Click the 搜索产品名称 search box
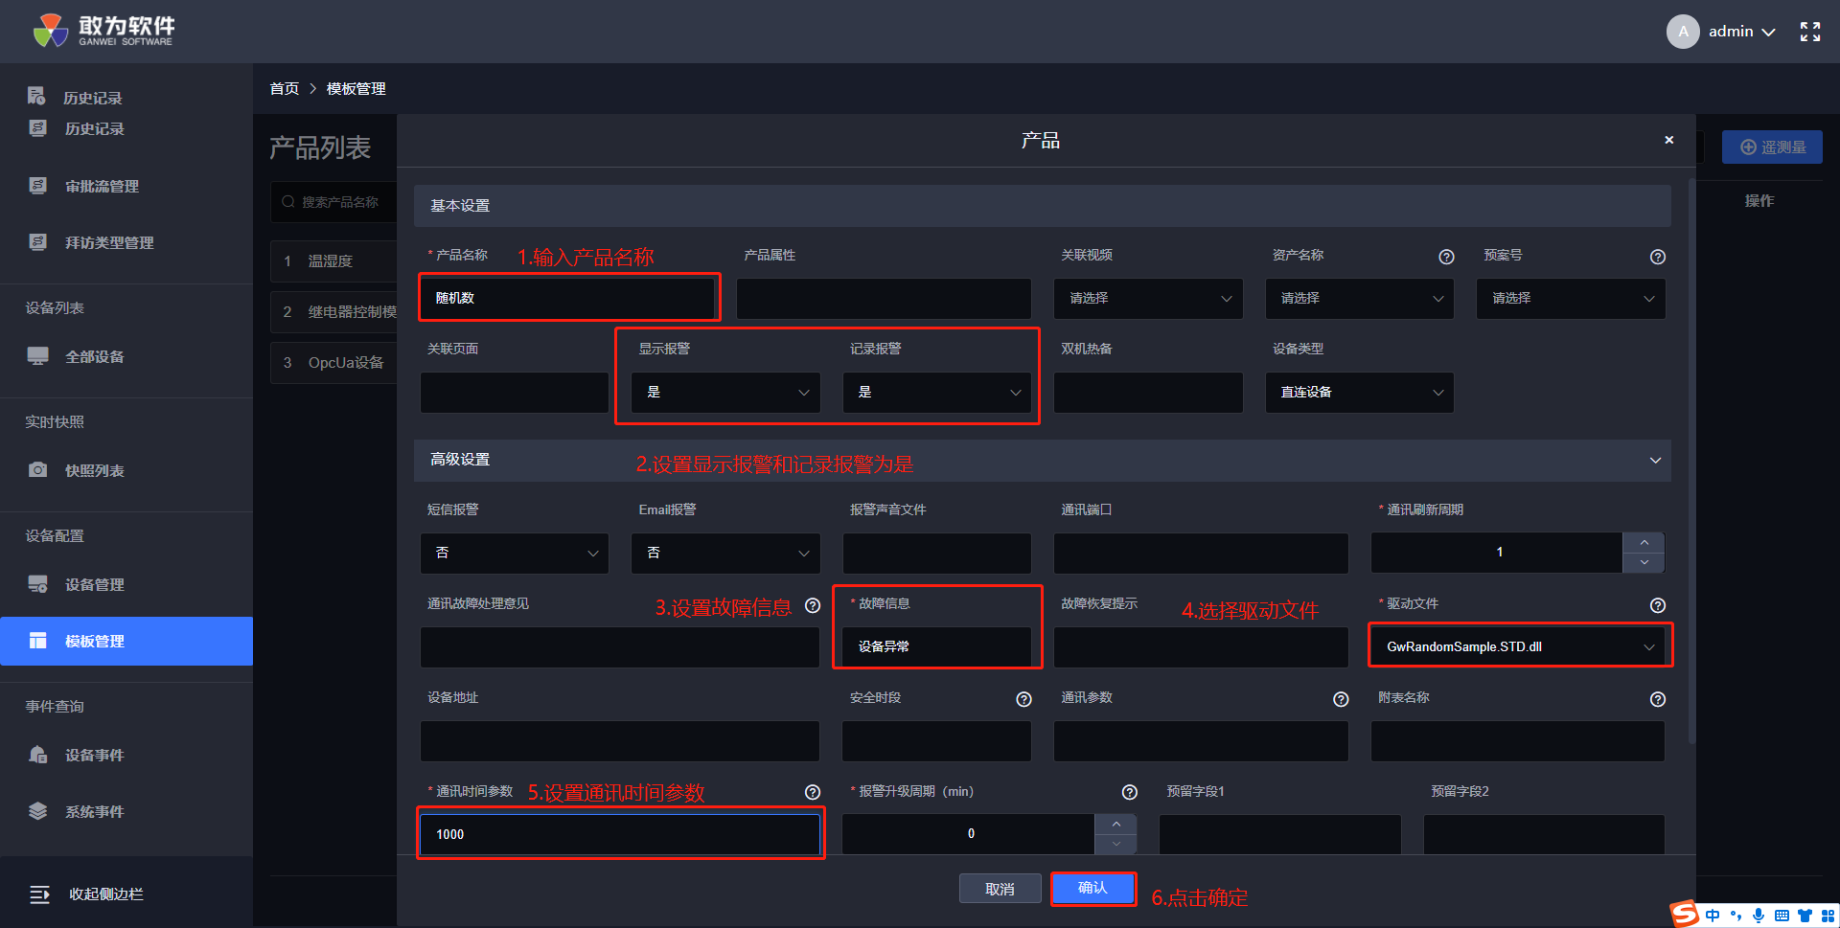 coord(334,202)
